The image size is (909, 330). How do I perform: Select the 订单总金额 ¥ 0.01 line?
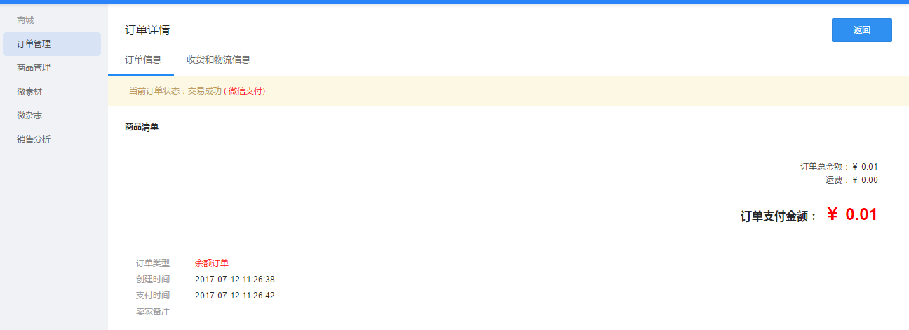point(839,167)
